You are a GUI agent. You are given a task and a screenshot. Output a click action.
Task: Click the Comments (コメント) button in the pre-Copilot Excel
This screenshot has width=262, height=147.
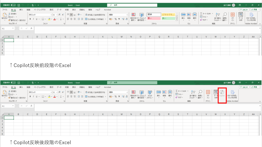click(244, 10)
